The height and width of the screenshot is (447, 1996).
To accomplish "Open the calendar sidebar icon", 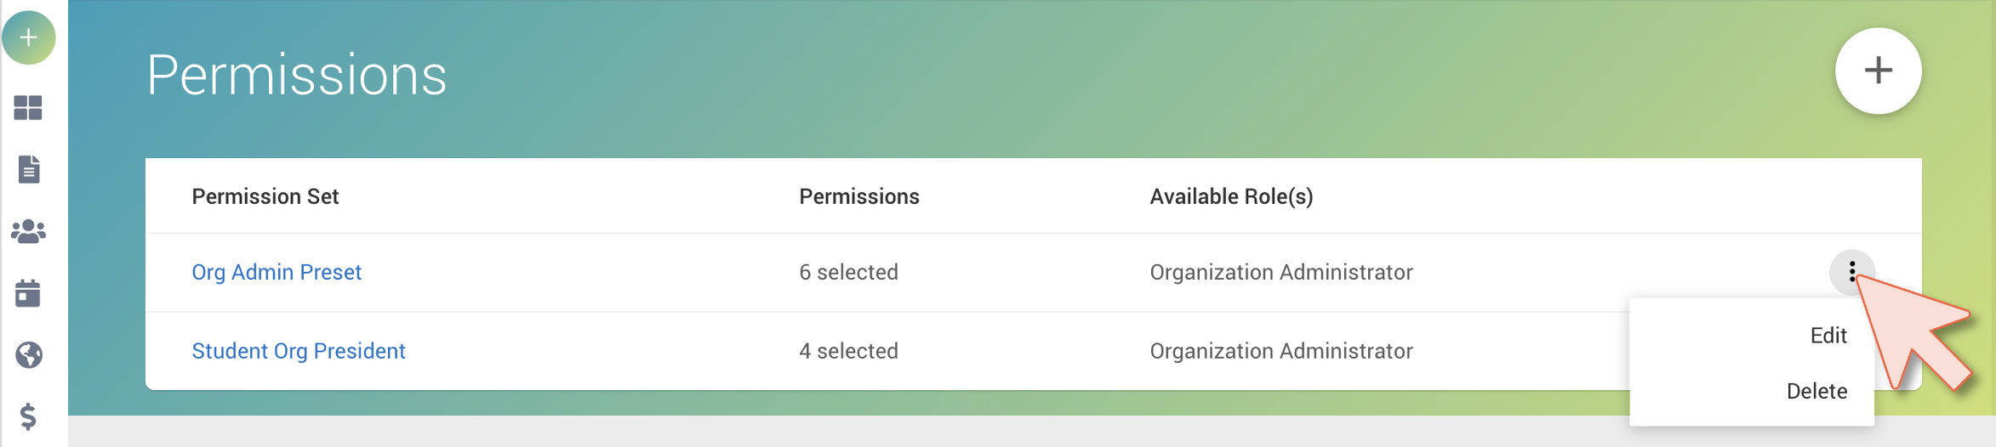I will pyautogui.click(x=28, y=293).
